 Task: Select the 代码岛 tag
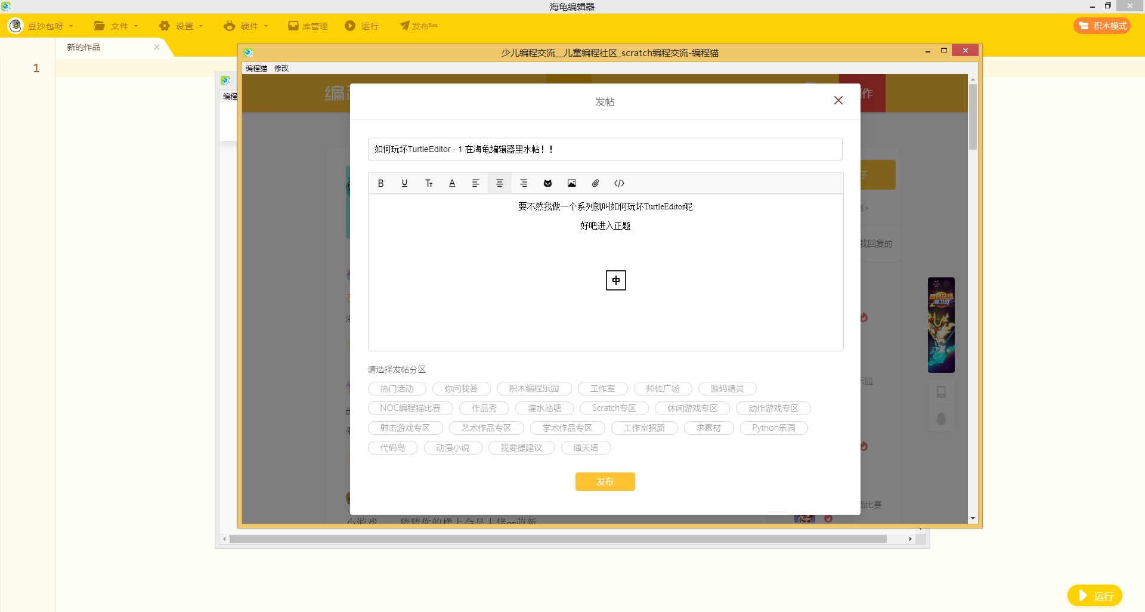point(393,448)
